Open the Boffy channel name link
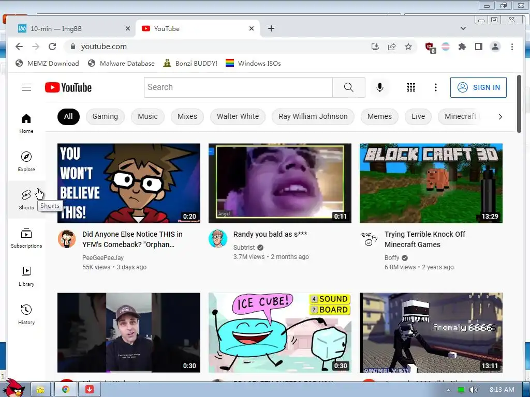 392,257
